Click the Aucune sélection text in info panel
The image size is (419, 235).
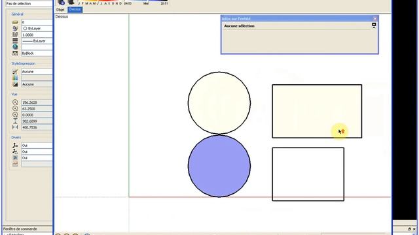pyautogui.click(x=239, y=26)
